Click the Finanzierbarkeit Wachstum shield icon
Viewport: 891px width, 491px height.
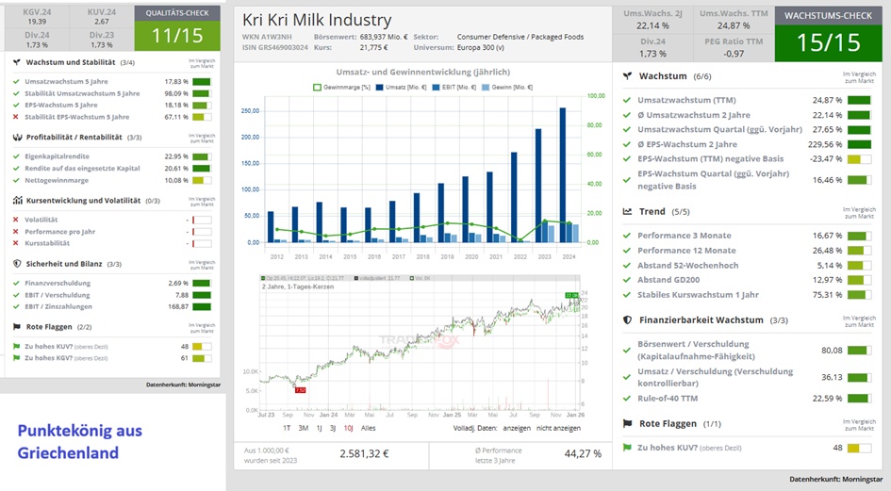(x=628, y=320)
